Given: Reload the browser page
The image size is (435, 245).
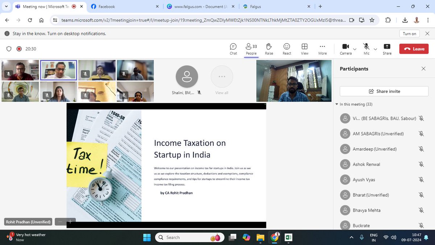Looking at the screenshot, I should pos(30,20).
